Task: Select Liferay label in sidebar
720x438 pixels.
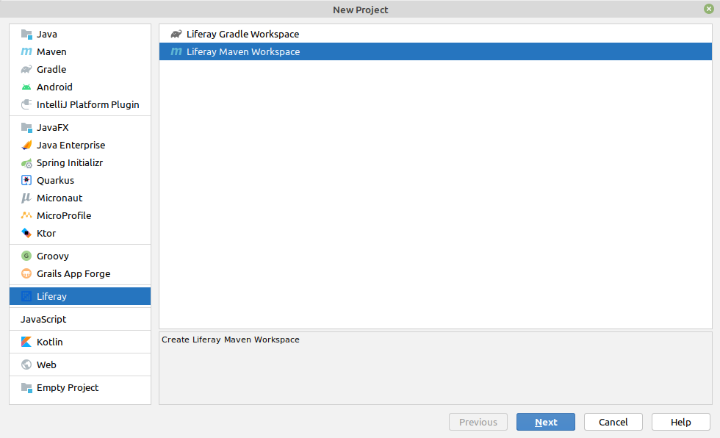Action: [51, 297]
